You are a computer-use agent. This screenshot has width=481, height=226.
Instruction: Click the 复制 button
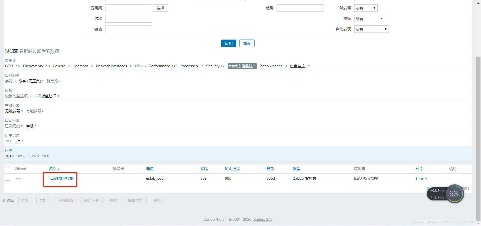[113, 201]
